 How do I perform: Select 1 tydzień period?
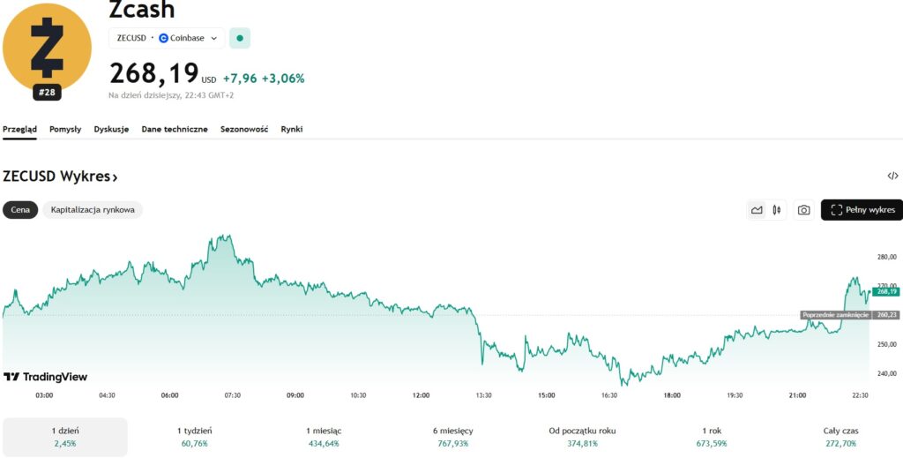coord(194,437)
